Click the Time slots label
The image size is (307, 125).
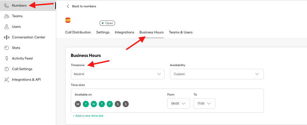(78, 85)
